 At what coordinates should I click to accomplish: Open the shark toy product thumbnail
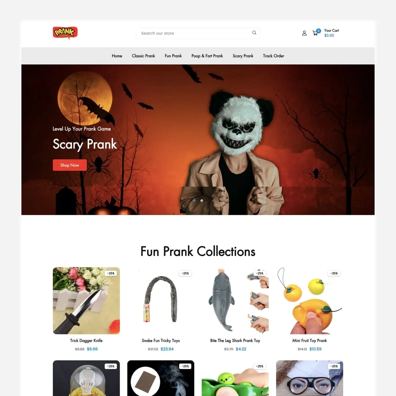click(x=235, y=301)
